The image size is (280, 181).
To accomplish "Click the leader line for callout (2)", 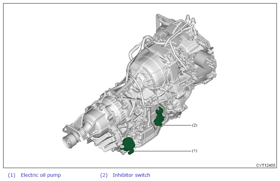I will [178, 125].
